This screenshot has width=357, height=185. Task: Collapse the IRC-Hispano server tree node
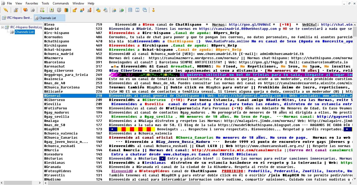coord(3,27)
